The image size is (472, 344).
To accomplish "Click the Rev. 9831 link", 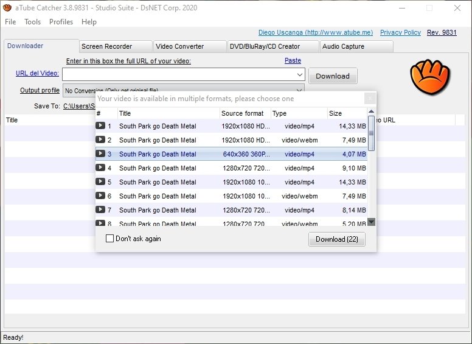I will [442, 32].
